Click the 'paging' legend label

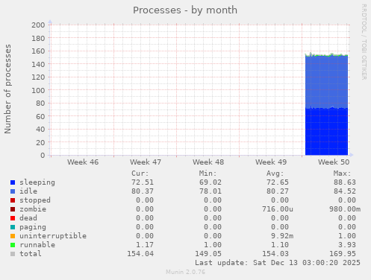(x=33, y=227)
